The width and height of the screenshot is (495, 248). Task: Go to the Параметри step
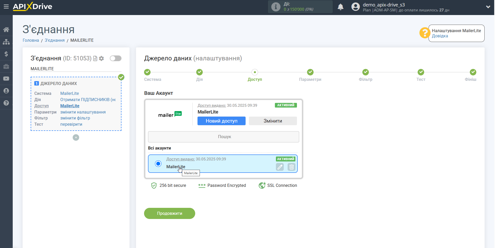pos(310,72)
